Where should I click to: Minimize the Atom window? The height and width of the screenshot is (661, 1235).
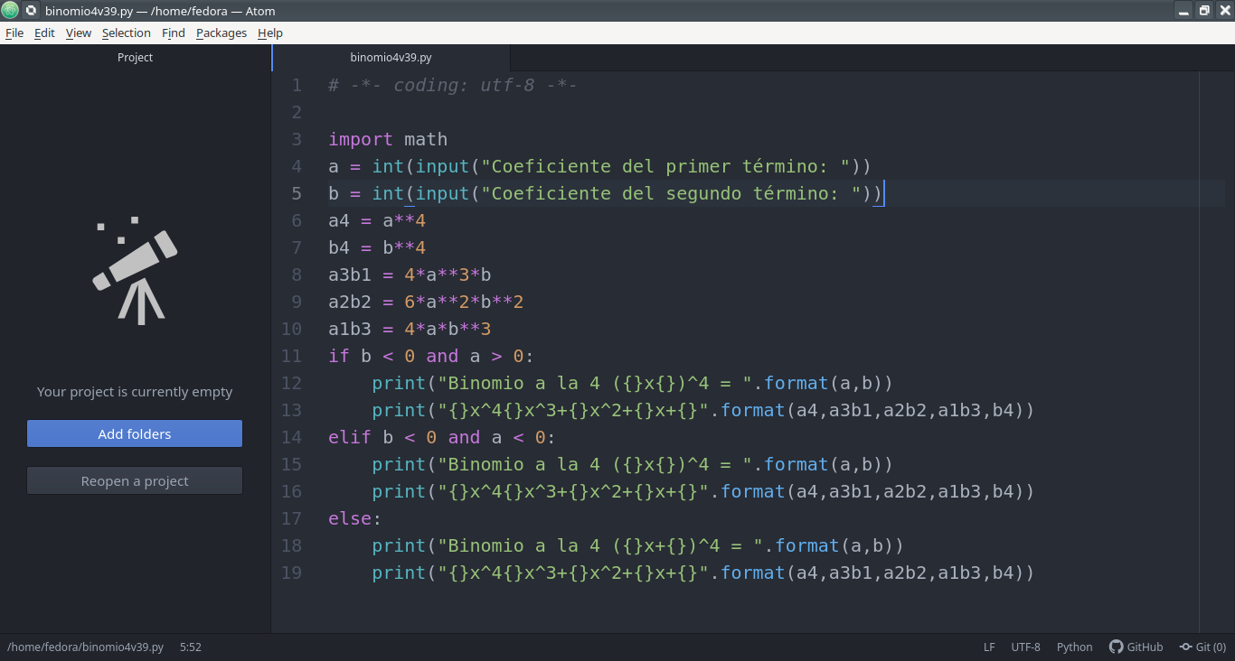tap(1183, 11)
